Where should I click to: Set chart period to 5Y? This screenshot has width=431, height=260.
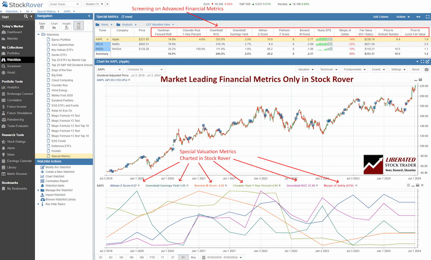coord(183,258)
